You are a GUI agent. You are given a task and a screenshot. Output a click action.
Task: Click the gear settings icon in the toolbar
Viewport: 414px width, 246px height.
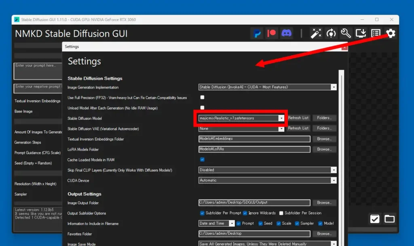coord(391,33)
